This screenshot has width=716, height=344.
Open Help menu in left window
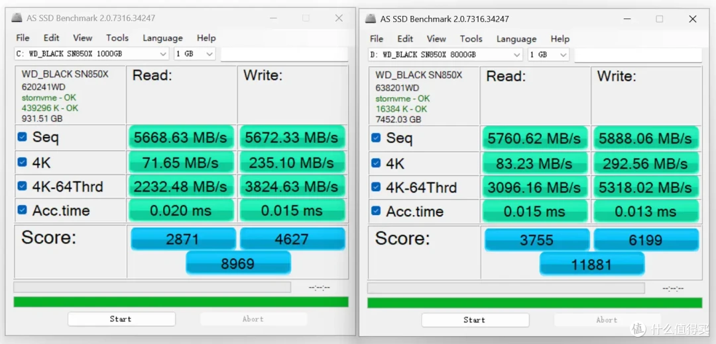[x=206, y=38]
